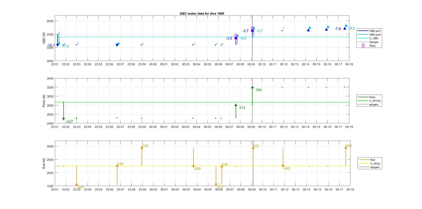Click the "-544" roll move label
Screen dimensions: 422x209
[x=80, y=187]
